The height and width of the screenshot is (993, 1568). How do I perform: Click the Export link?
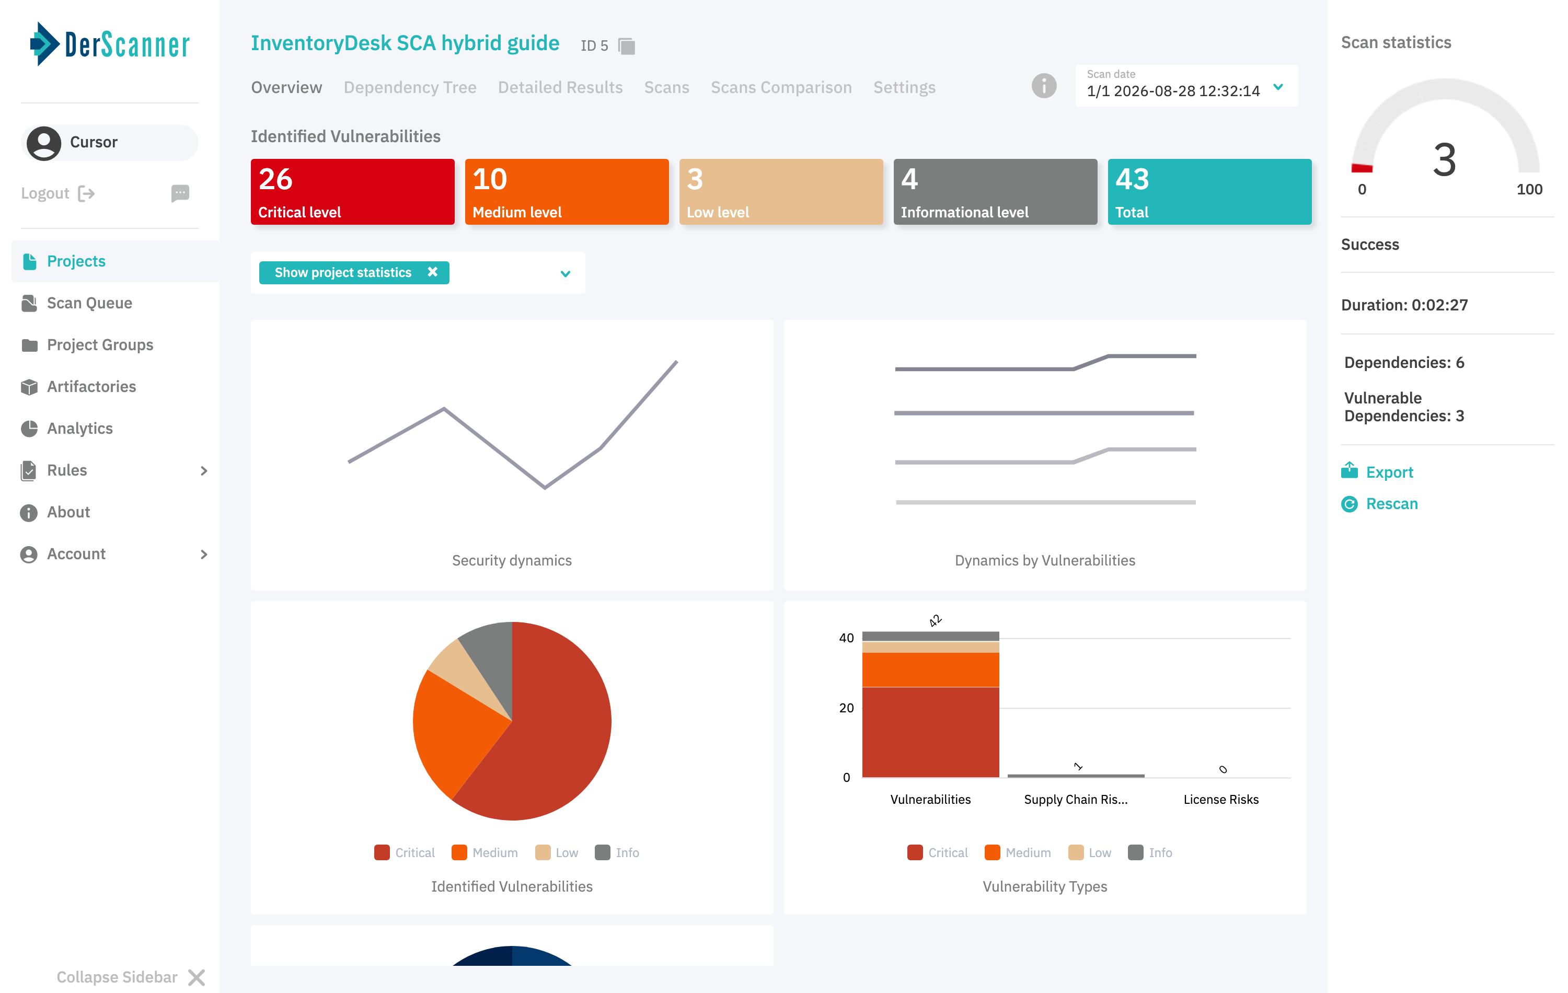click(1390, 472)
